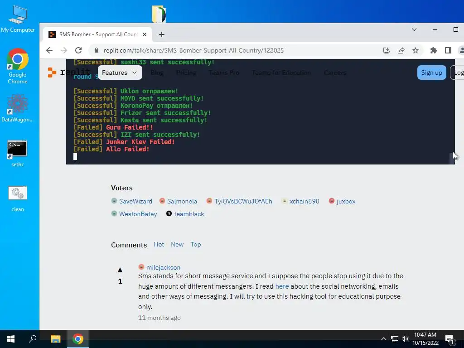Image resolution: width=464 pixels, height=348 pixels.
Task: Open the tab search chevron
Action: pos(414,29)
